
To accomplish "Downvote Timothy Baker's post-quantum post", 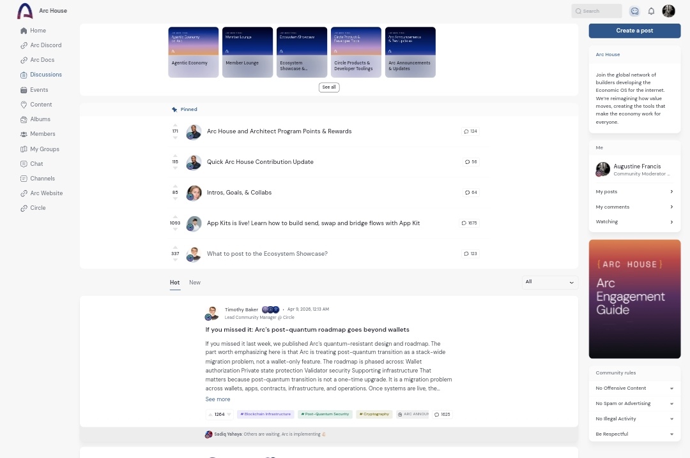I will point(229,415).
